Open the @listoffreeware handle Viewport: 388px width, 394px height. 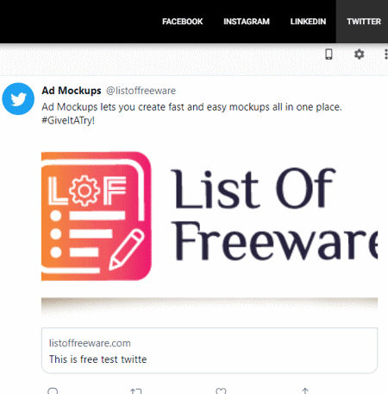pyautogui.click(x=141, y=91)
